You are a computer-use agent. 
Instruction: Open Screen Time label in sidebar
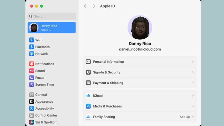point(44,84)
